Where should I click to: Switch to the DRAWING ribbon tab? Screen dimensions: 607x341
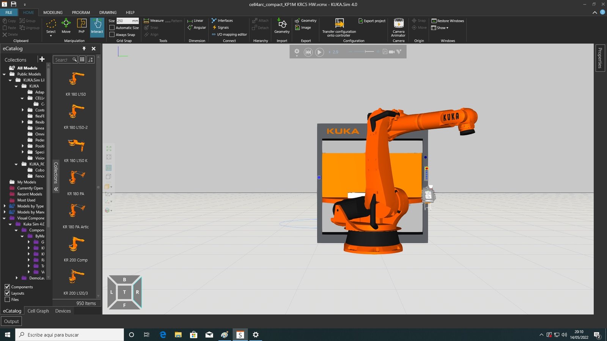tap(108, 13)
